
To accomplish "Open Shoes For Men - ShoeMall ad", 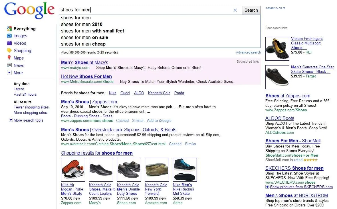I will point(293,141).
